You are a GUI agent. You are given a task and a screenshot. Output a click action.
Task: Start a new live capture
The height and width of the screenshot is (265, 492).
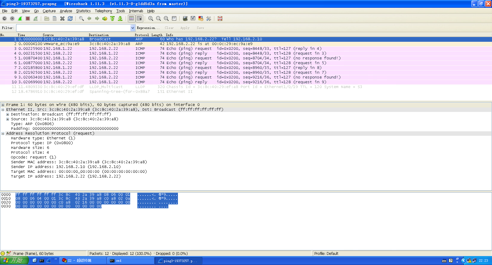pyautogui.click(x=20, y=19)
